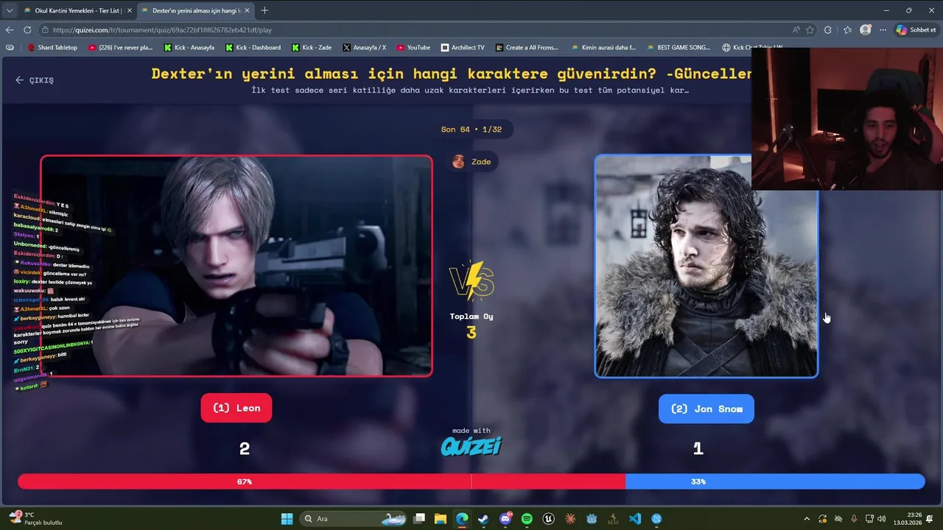Open Task View on the taskbar
Image resolution: width=943 pixels, height=530 pixels.
(419, 519)
